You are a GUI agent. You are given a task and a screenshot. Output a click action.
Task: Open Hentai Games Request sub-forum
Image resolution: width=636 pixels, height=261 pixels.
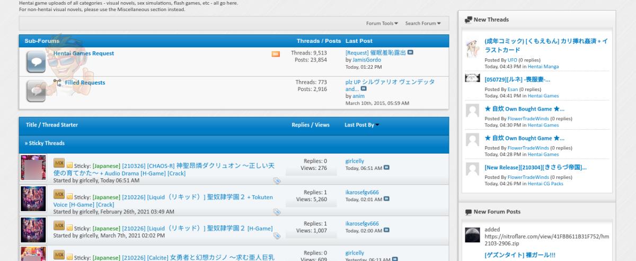click(84, 53)
